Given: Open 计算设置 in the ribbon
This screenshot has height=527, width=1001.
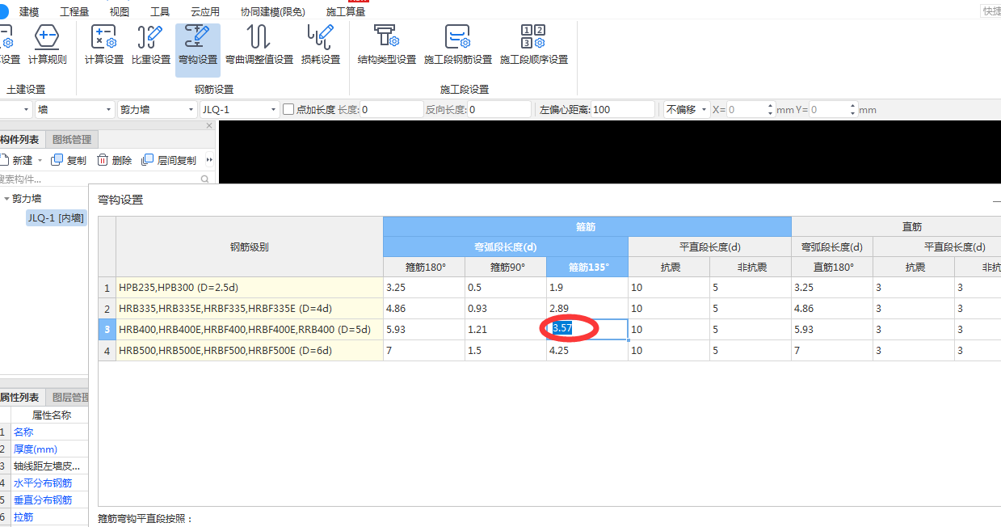Looking at the screenshot, I should coord(104,45).
